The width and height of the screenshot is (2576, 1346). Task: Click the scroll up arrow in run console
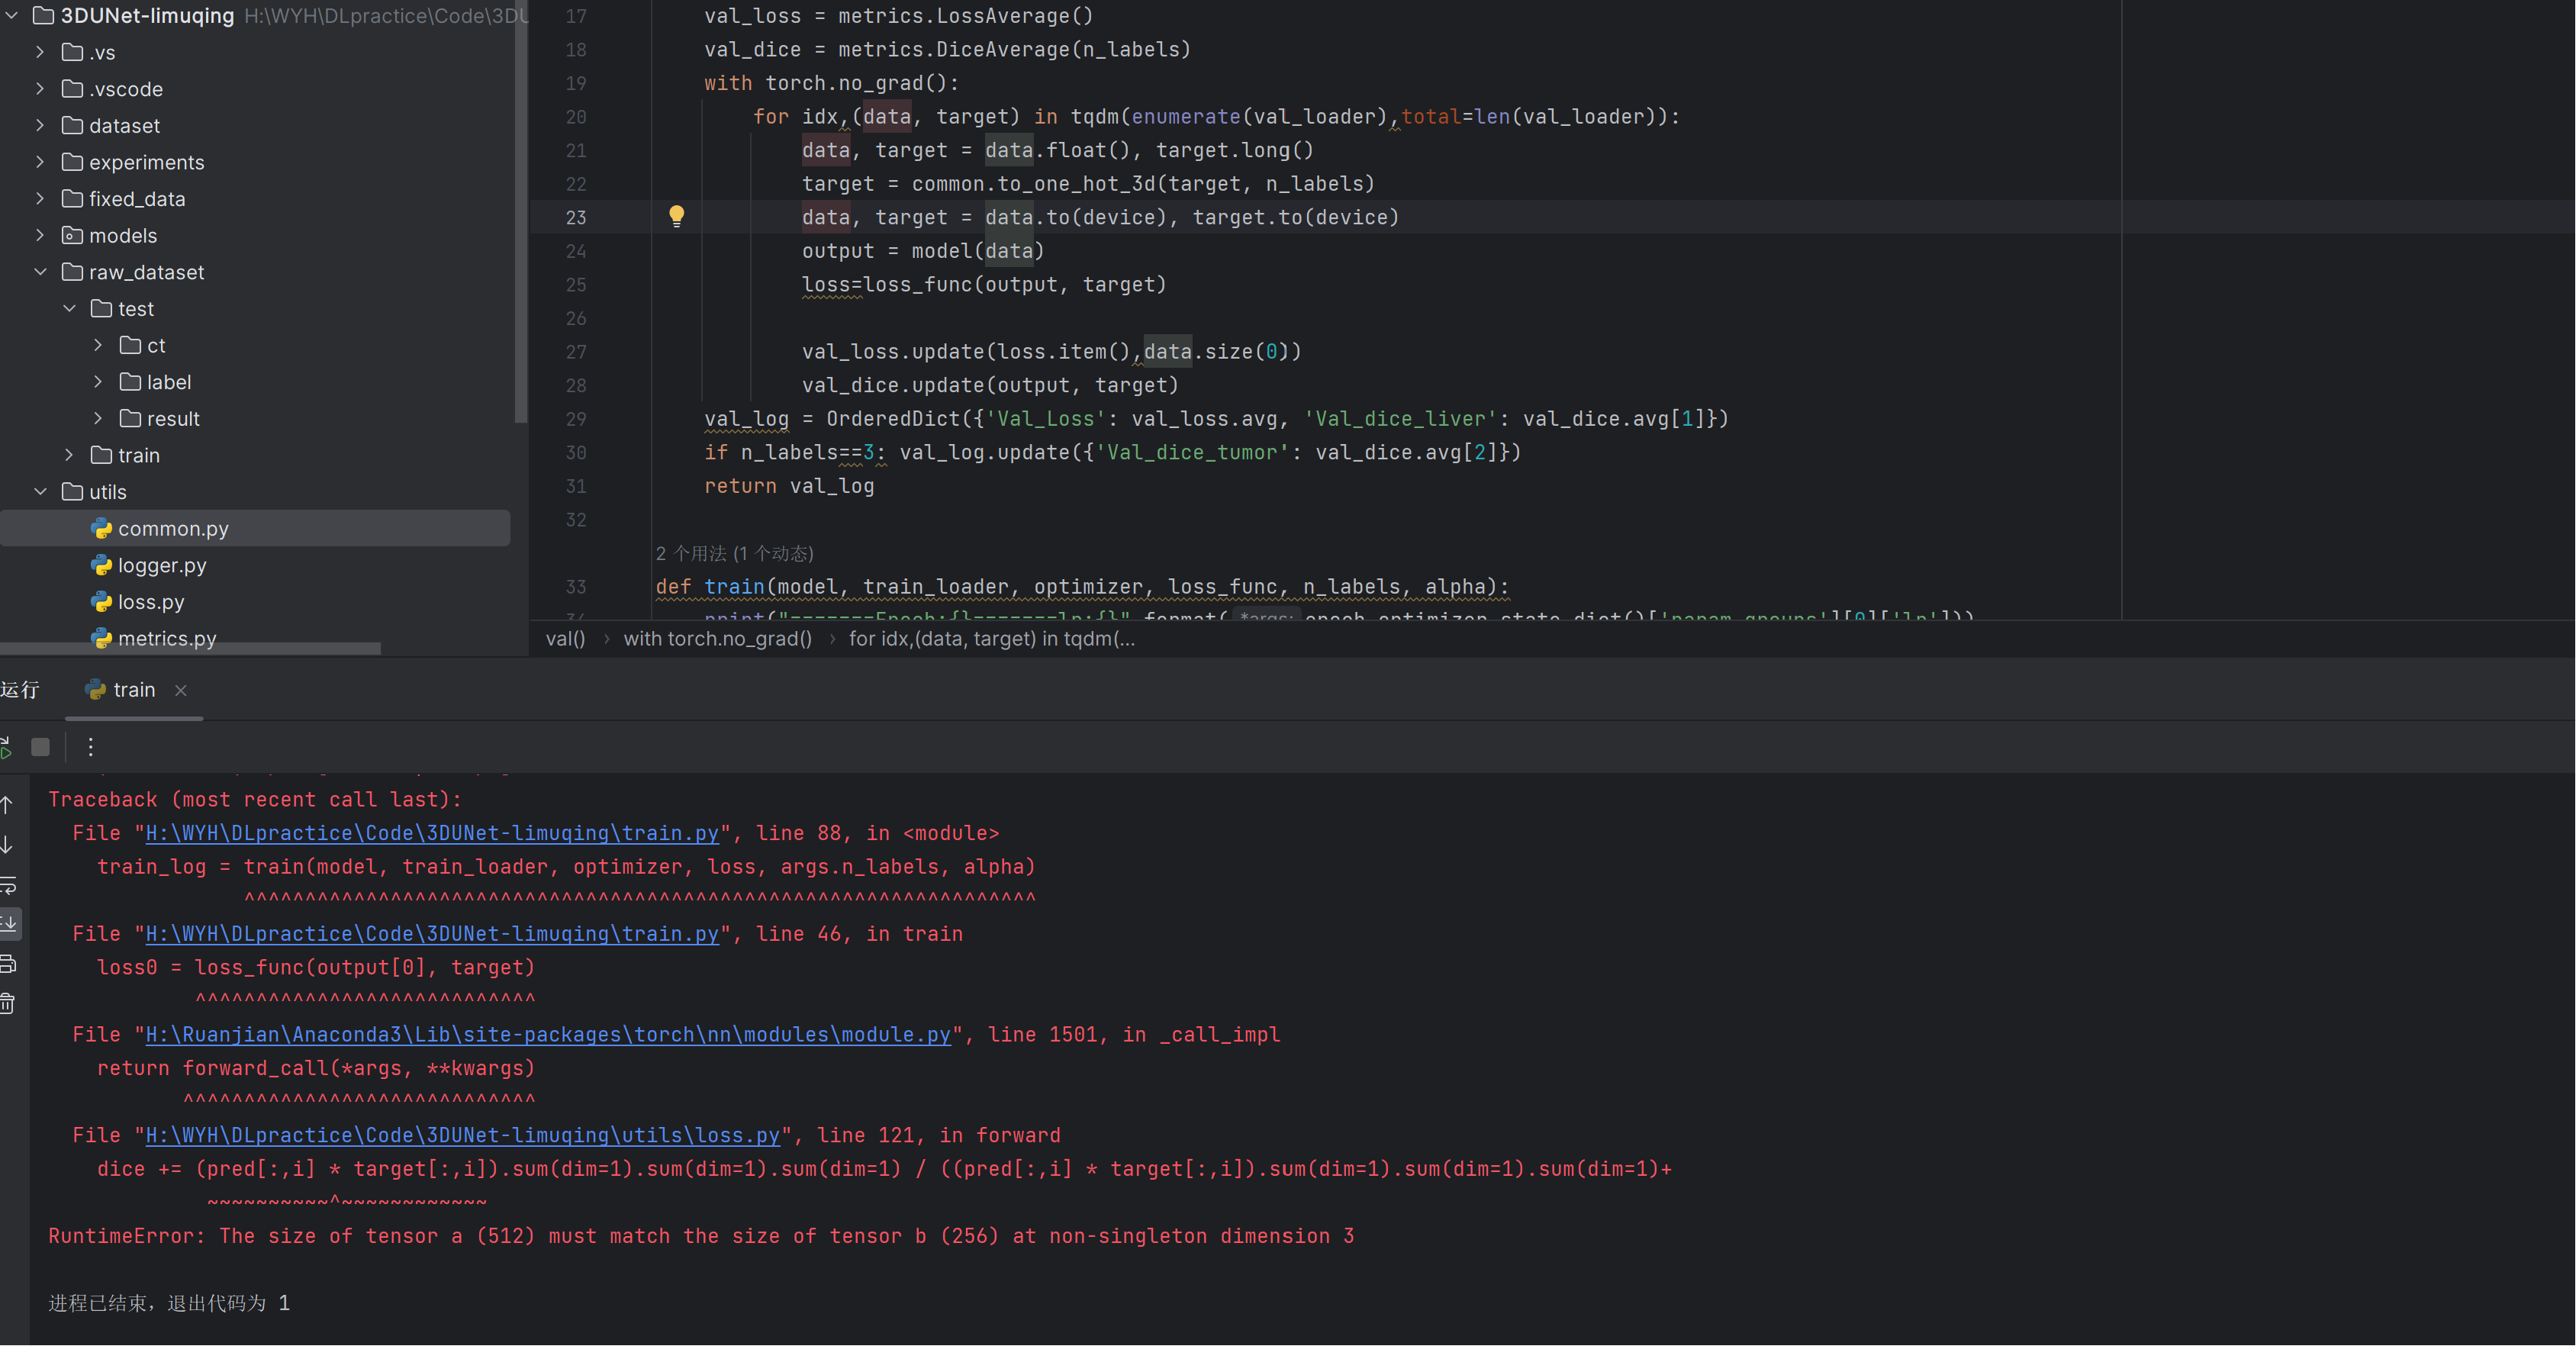(8, 804)
